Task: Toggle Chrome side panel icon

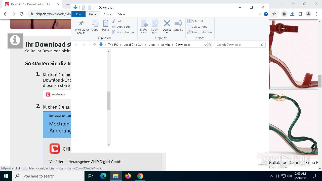Action: [x=300, y=14]
